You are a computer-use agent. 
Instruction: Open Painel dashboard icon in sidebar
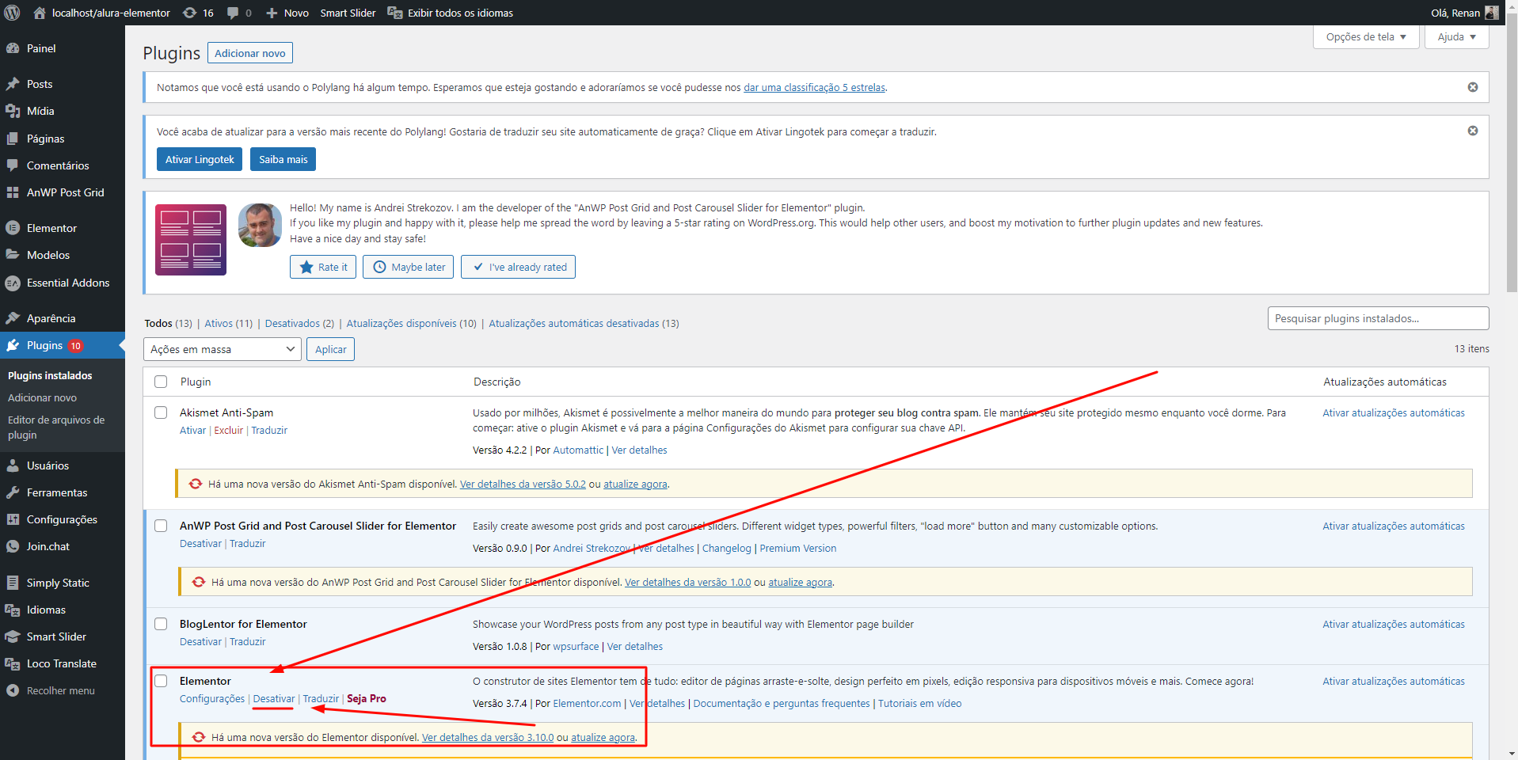tap(13, 48)
